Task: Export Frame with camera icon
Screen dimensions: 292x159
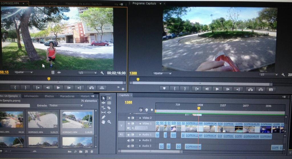Action: pos(271,90)
